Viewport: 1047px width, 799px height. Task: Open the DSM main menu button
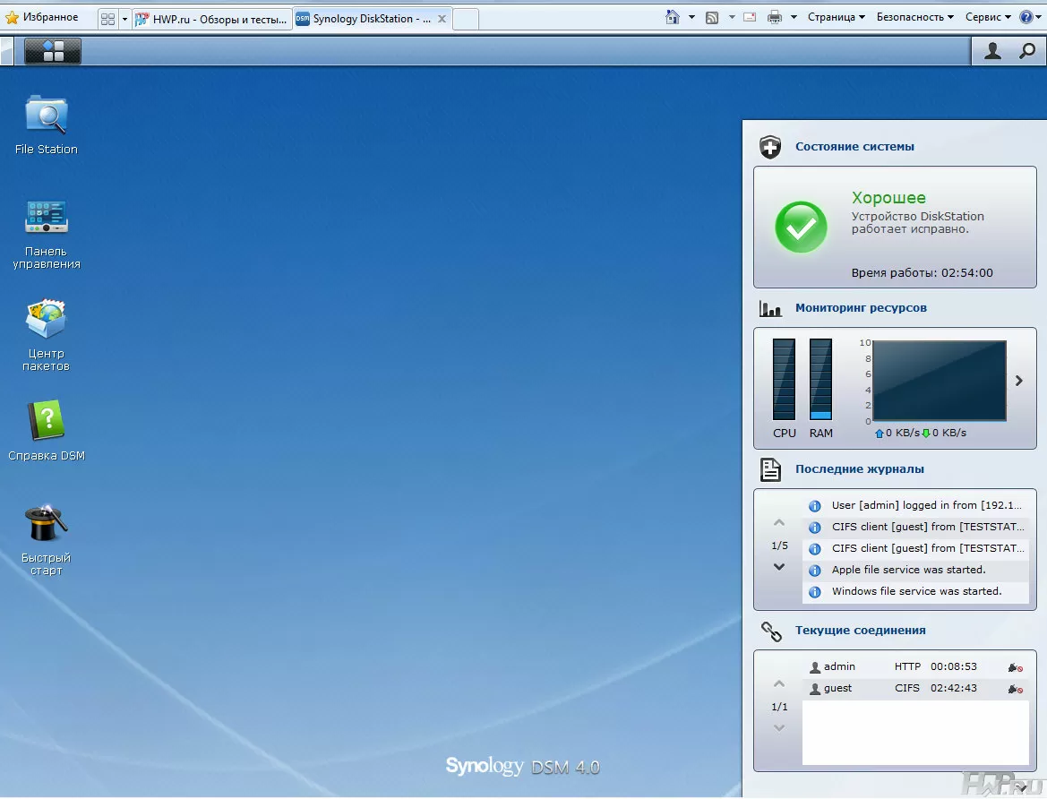tap(53, 51)
